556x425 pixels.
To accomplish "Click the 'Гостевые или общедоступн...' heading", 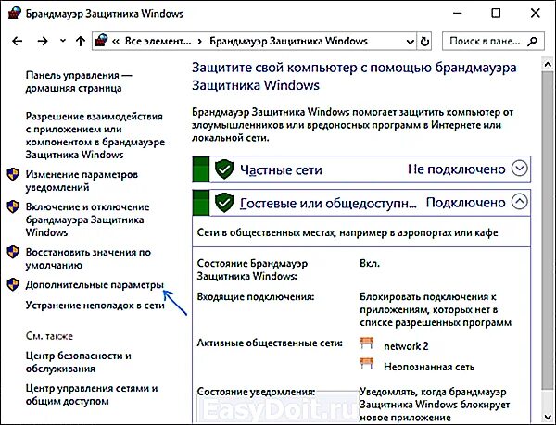I will [x=328, y=204].
